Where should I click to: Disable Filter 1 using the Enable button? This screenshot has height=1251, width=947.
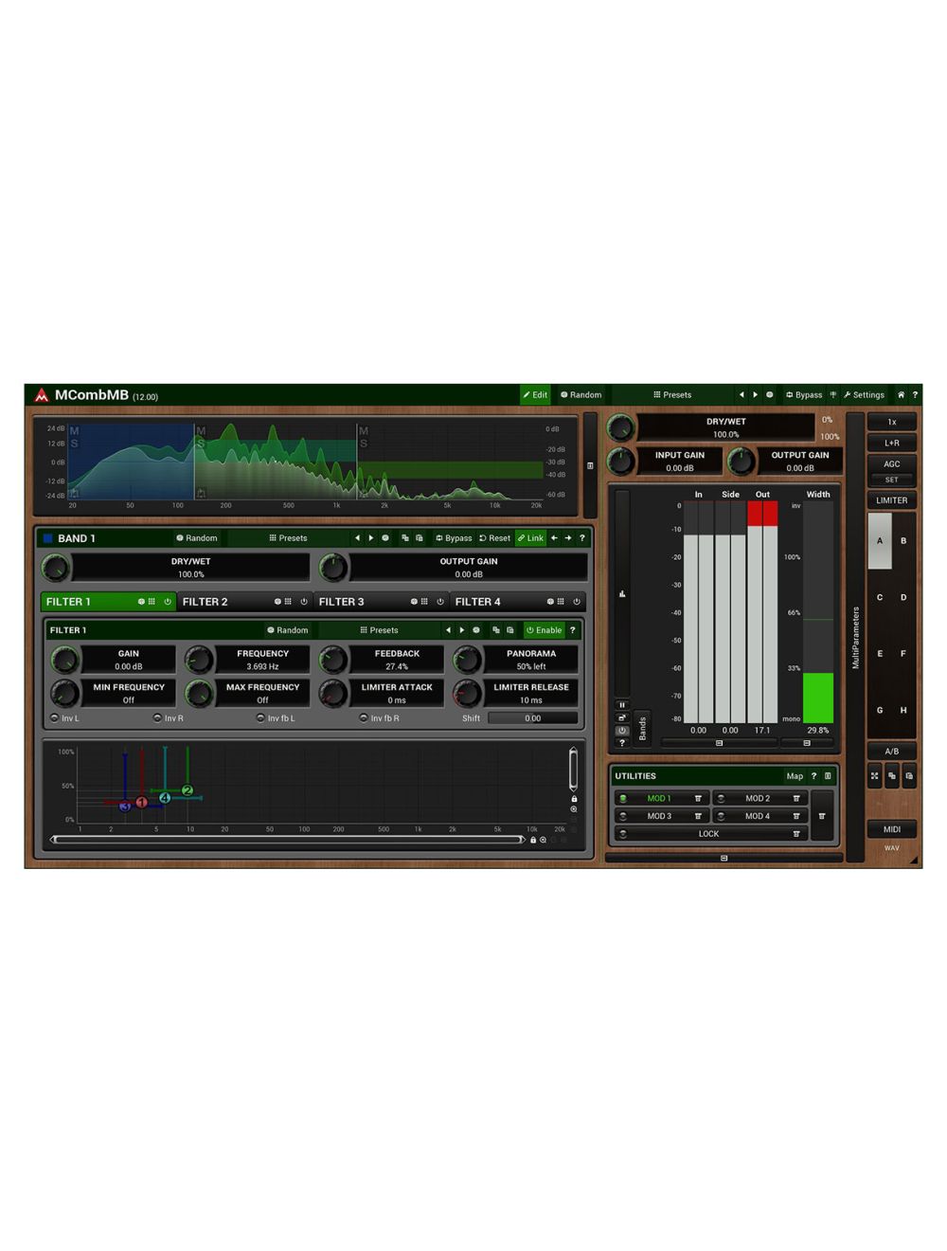coord(545,630)
